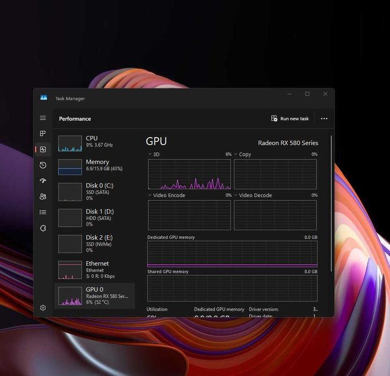Click the Video Decode graph
The width and height of the screenshot is (390, 376).
tap(275, 215)
